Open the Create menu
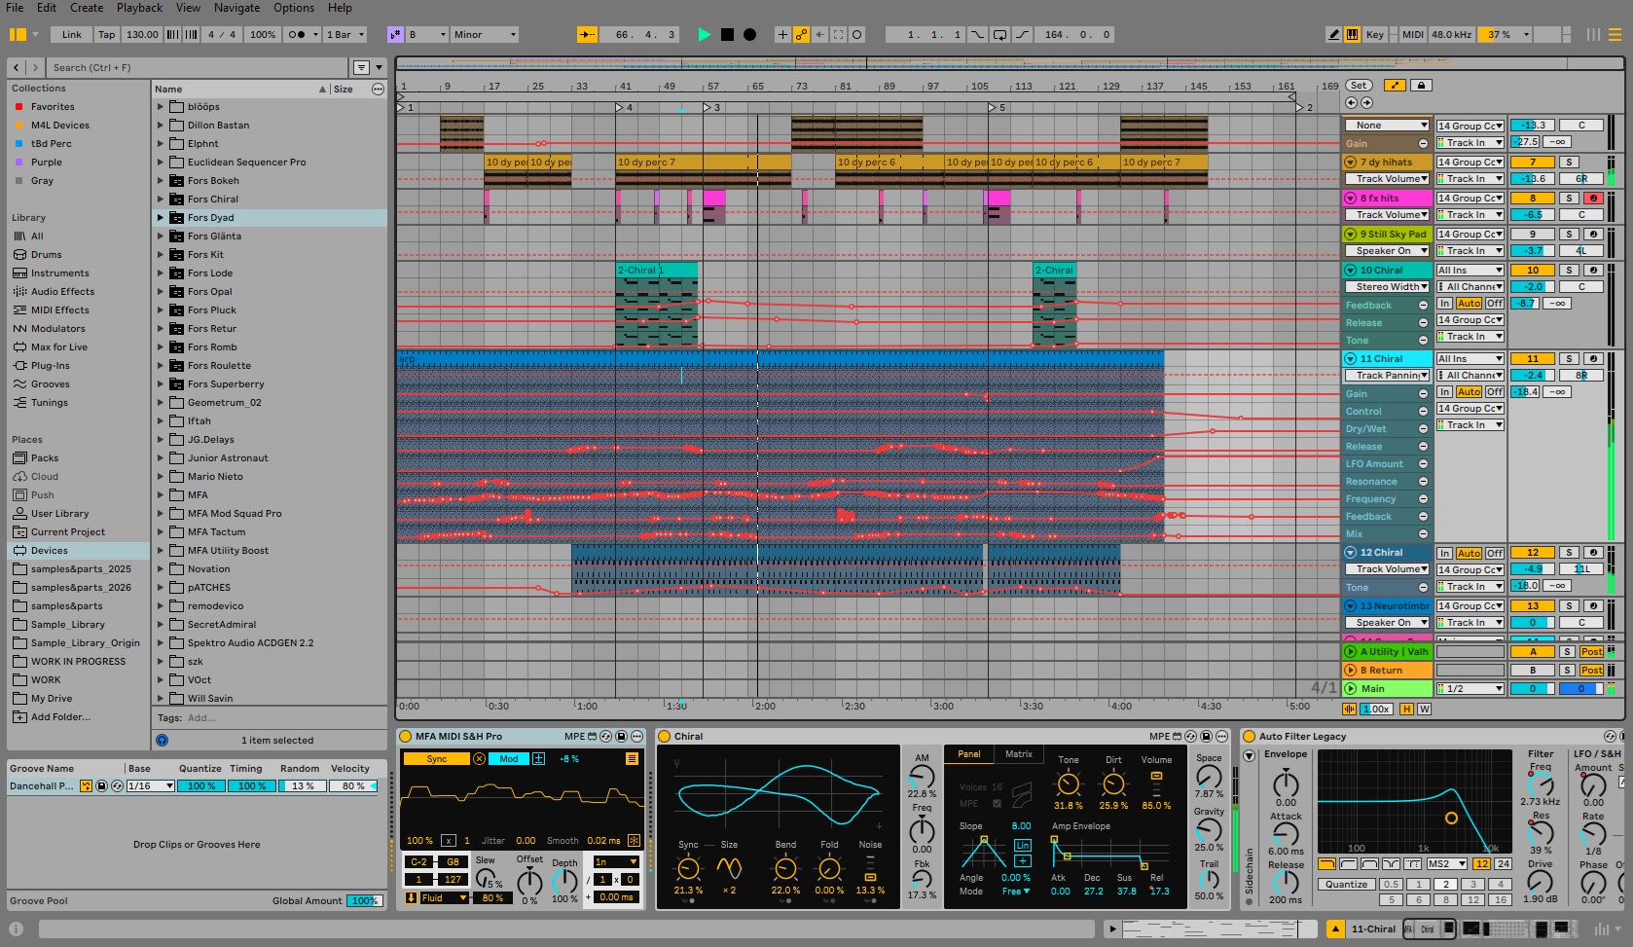The width and height of the screenshot is (1633, 947). 87,8
